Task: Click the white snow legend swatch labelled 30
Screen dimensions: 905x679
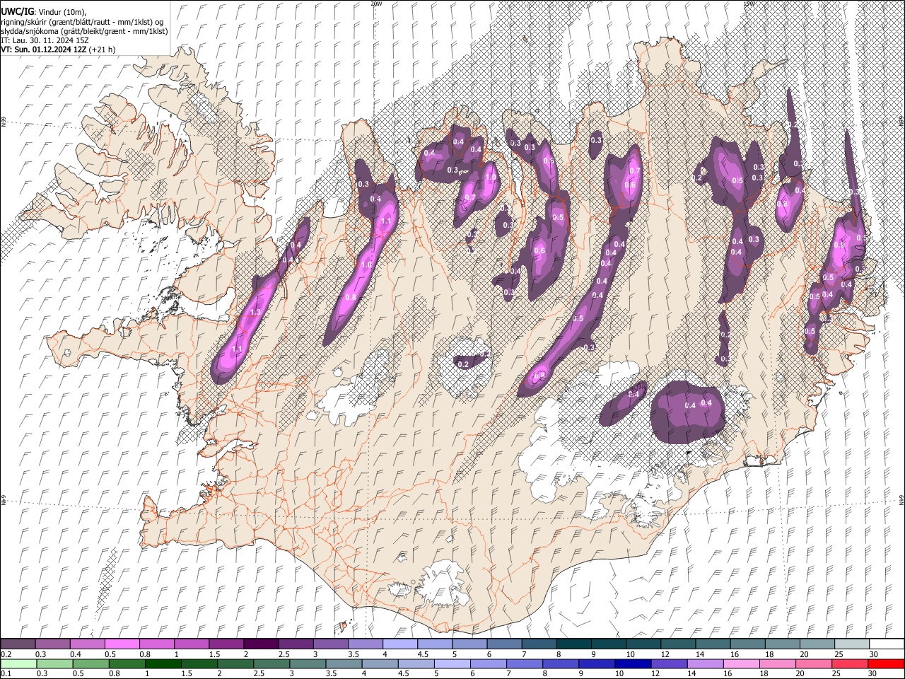Action: 886,644
